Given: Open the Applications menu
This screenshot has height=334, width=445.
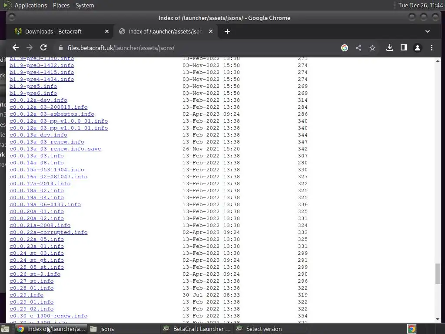Looking at the screenshot, I should tap(31, 5).
